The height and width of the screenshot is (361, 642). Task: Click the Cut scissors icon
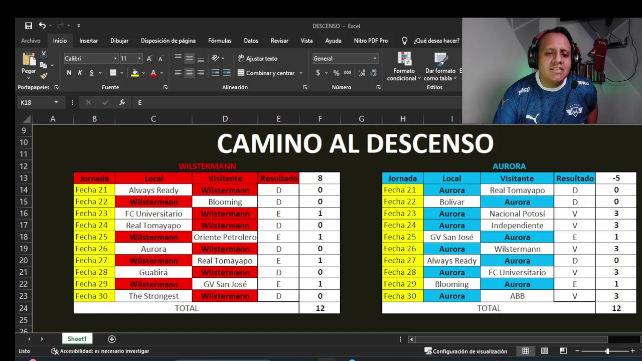coord(44,55)
